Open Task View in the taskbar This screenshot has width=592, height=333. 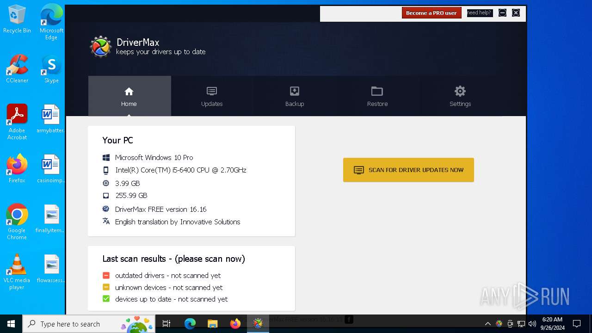[166, 324]
